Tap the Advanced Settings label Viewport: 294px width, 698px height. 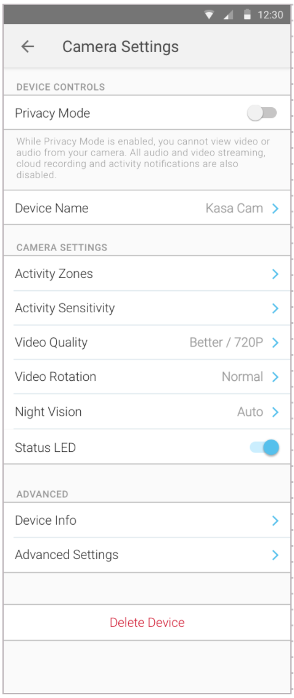pyautogui.click(x=67, y=555)
